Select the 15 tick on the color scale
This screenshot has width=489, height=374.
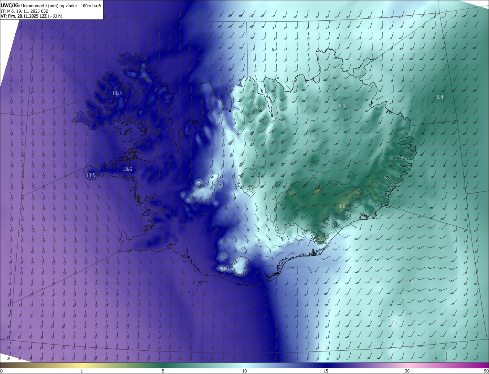coord(326,371)
